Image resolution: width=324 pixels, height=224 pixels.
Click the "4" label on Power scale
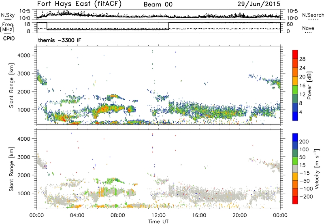[x=301, y=112]
